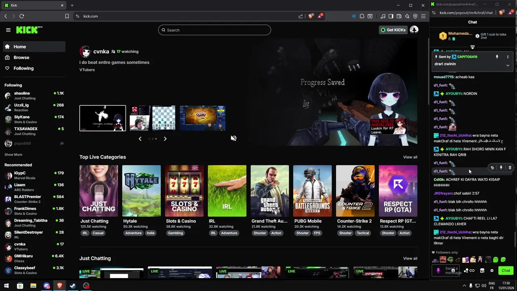517x291 pixels.
Task: Open the hamburger menu beside the Kick logo
Action: point(8,30)
